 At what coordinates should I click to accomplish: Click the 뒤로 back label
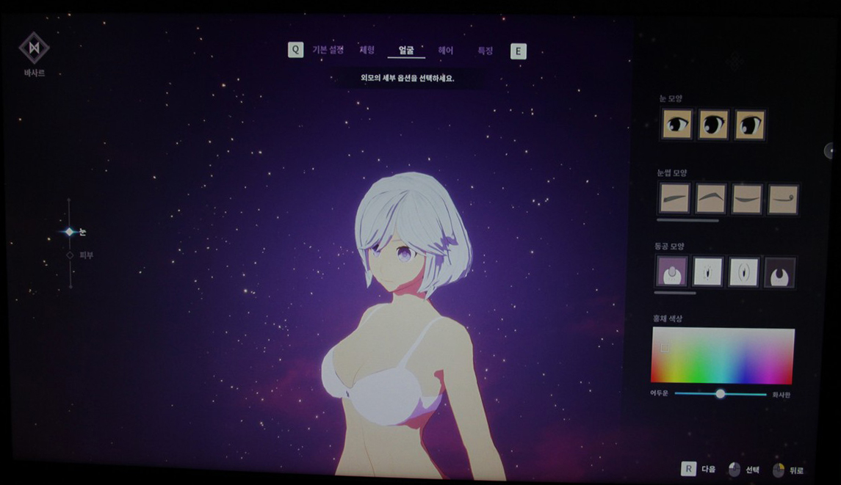[x=796, y=470]
